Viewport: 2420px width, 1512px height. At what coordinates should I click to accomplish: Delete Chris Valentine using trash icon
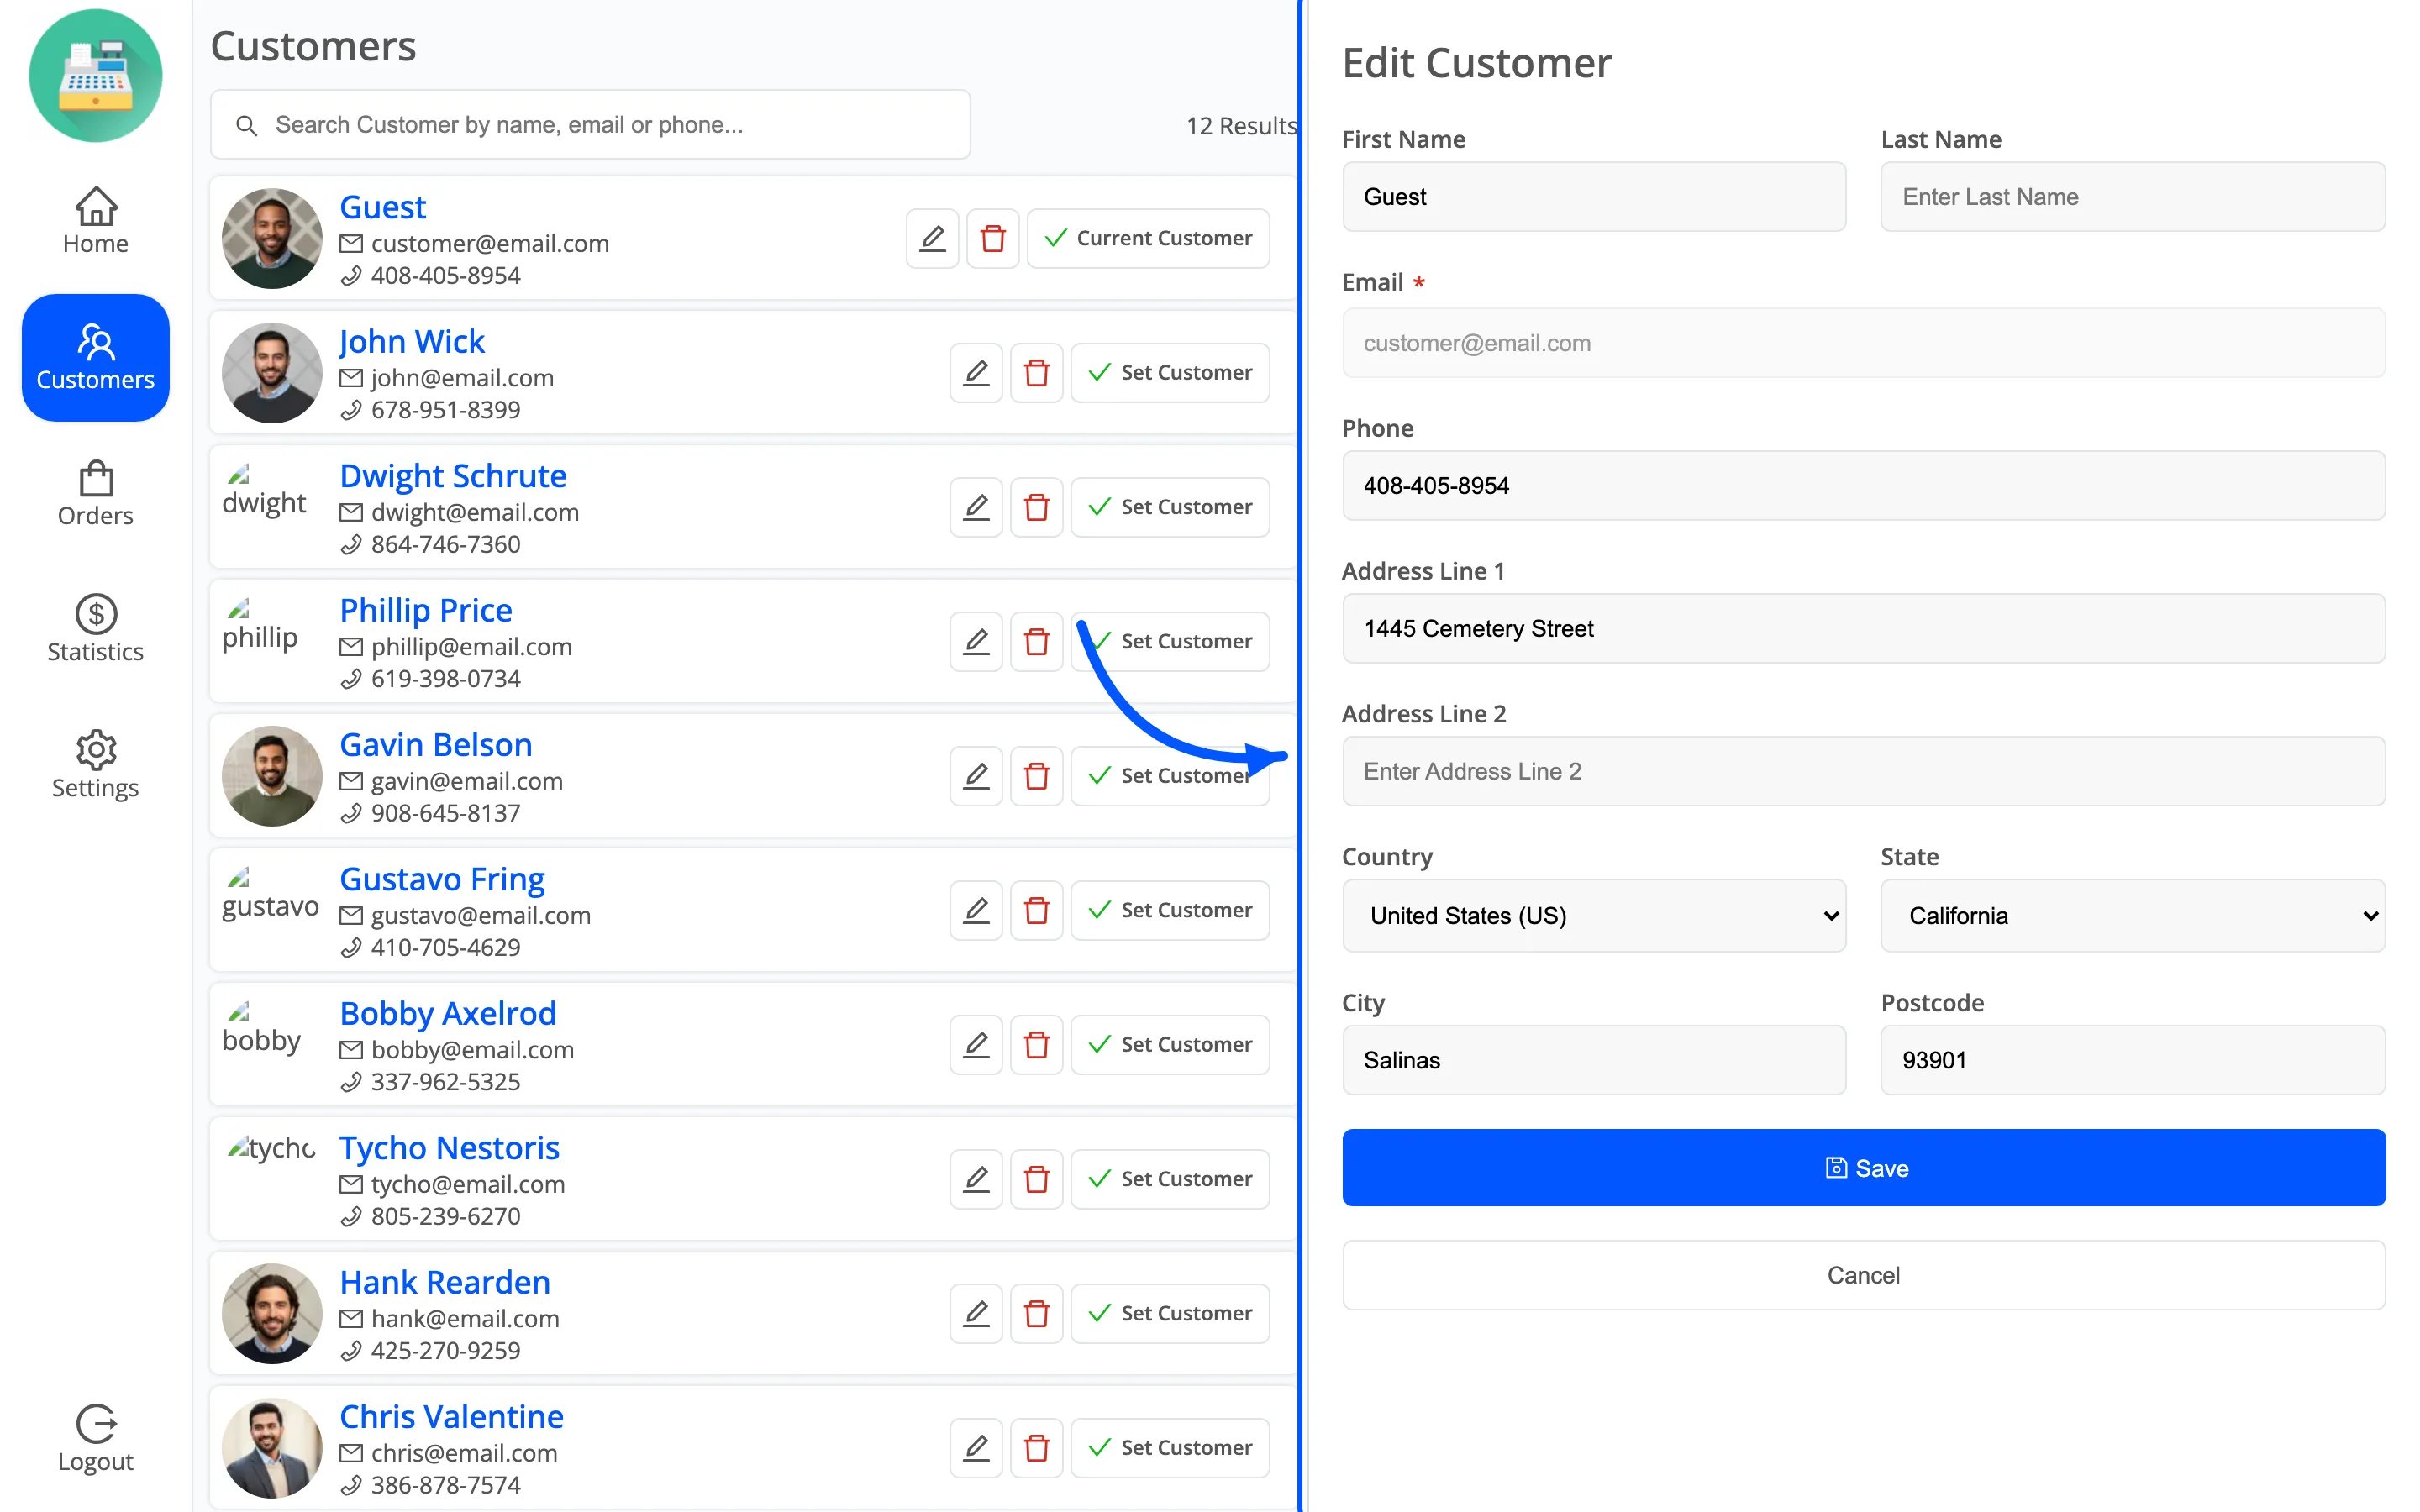(1037, 1448)
